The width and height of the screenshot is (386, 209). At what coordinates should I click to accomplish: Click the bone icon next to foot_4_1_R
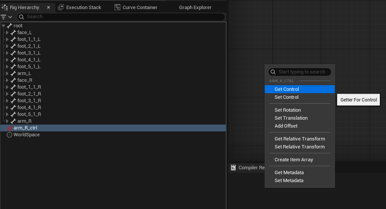13,108
